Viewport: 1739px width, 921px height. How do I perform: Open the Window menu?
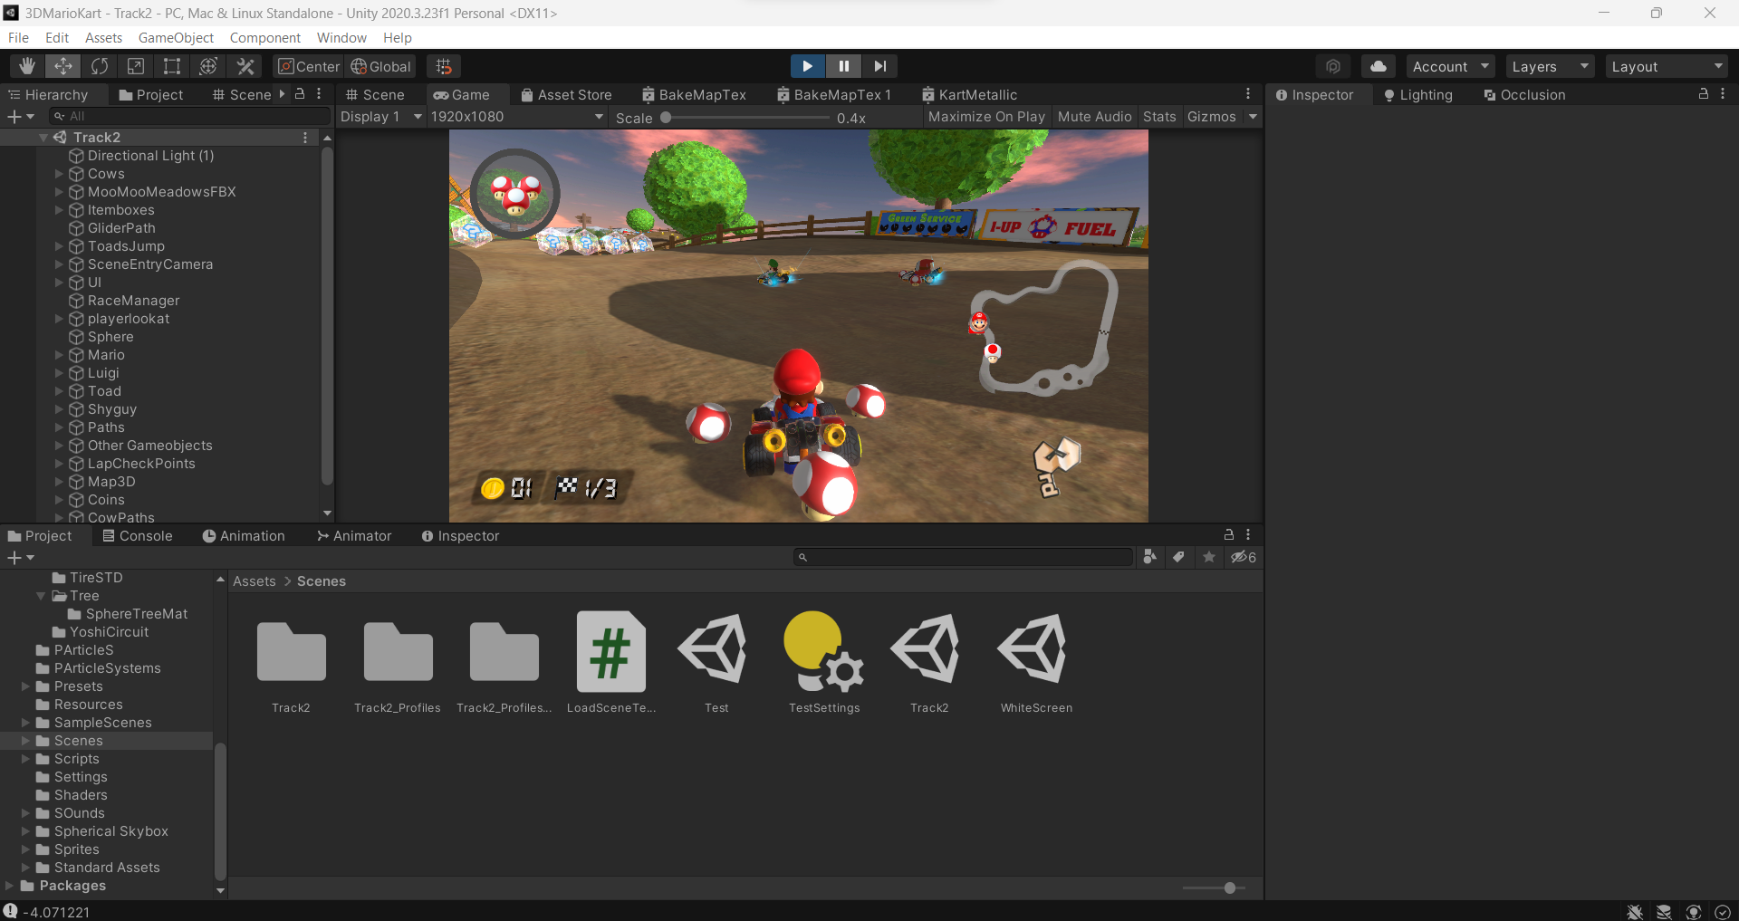tap(341, 37)
